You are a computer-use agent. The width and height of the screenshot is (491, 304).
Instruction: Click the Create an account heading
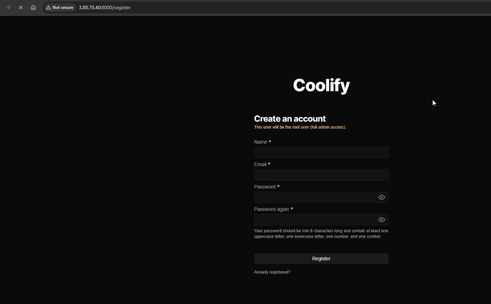tap(290, 119)
